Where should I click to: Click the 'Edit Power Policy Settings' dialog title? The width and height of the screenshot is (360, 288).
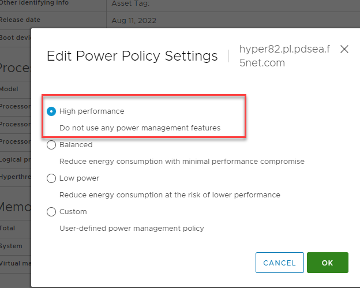(132, 56)
